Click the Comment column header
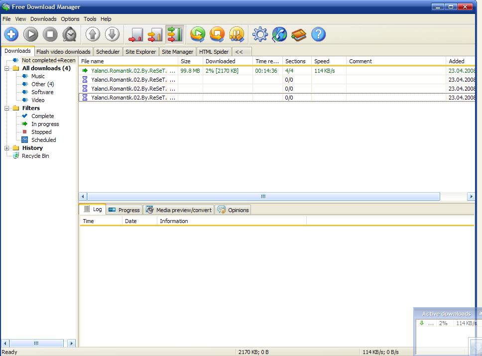The width and height of the screenshot is (482, 356). [396, 61]
